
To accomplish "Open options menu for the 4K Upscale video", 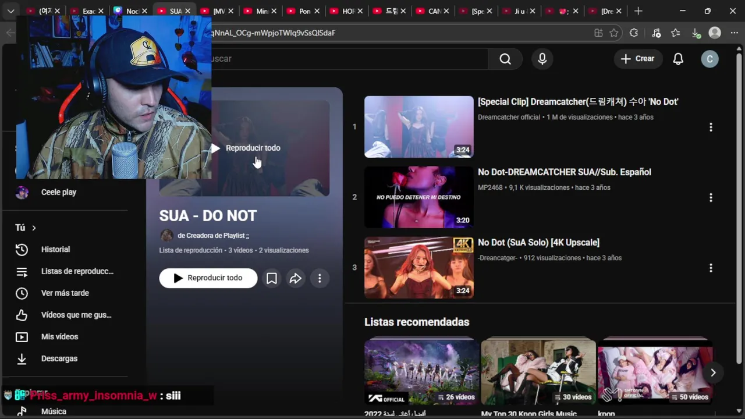I will [711, 268].
